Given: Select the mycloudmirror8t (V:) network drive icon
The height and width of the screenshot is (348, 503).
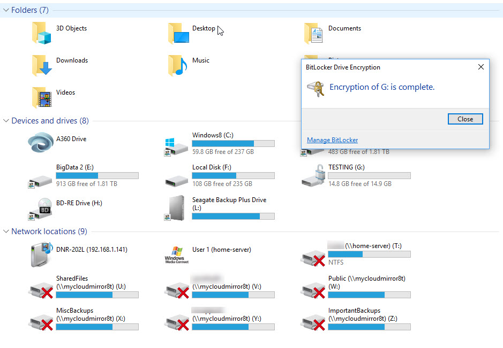Looking at the screenshot, I should 177,290.
